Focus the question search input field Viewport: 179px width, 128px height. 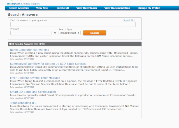(x=73, y=25)
